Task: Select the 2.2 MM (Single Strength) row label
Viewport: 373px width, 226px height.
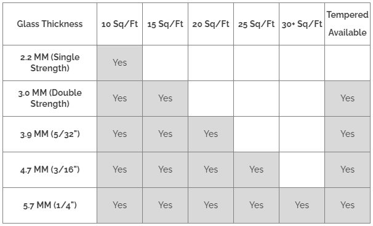Action: pos(50,63)
